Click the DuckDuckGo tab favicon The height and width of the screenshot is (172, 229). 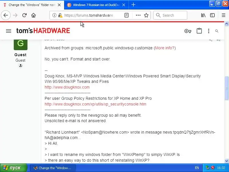(x=69, y=5)
